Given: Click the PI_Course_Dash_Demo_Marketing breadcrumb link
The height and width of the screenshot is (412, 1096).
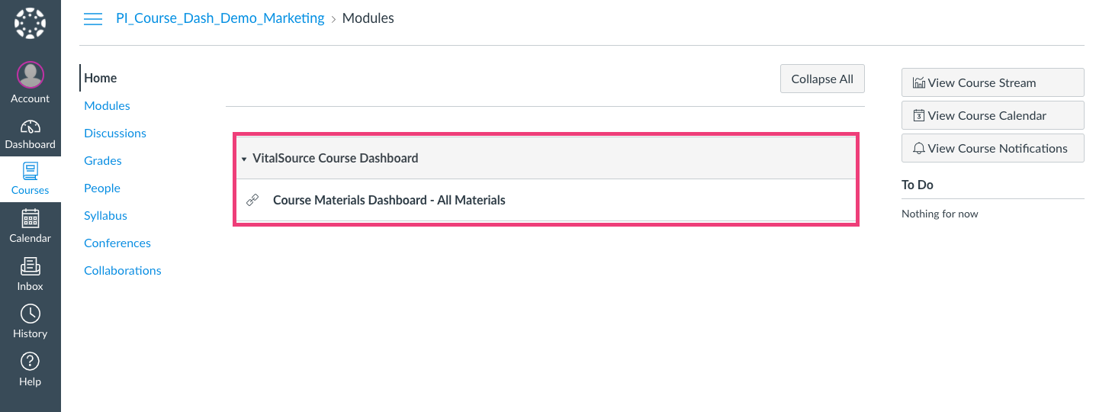Looking at the screenshot, I should point(220,18).
